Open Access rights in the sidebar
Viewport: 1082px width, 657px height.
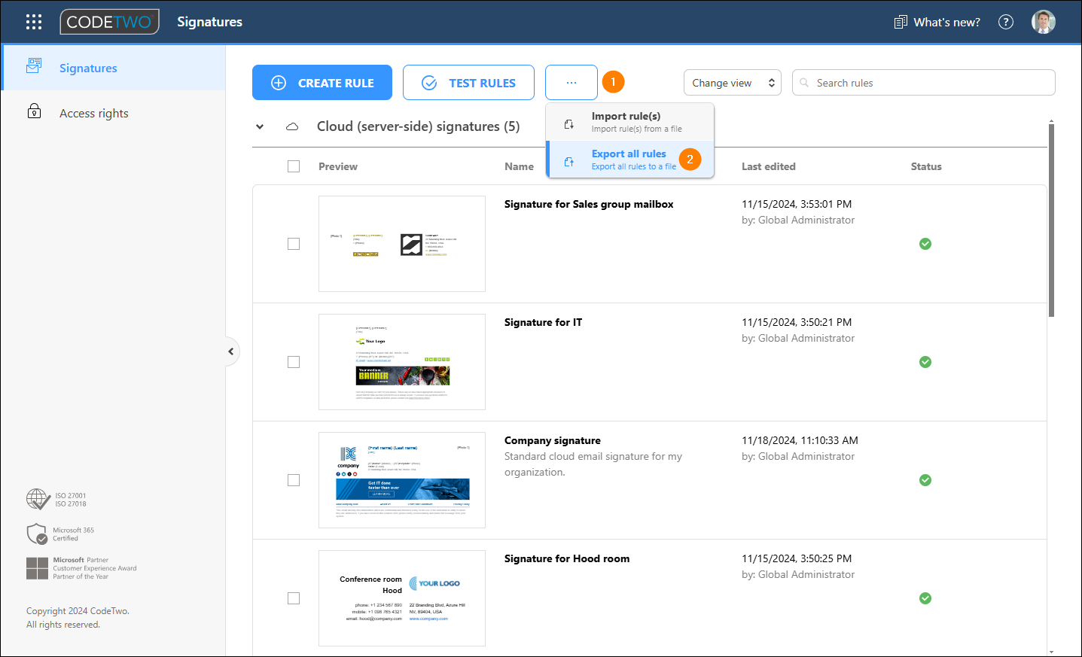(114, 113)
